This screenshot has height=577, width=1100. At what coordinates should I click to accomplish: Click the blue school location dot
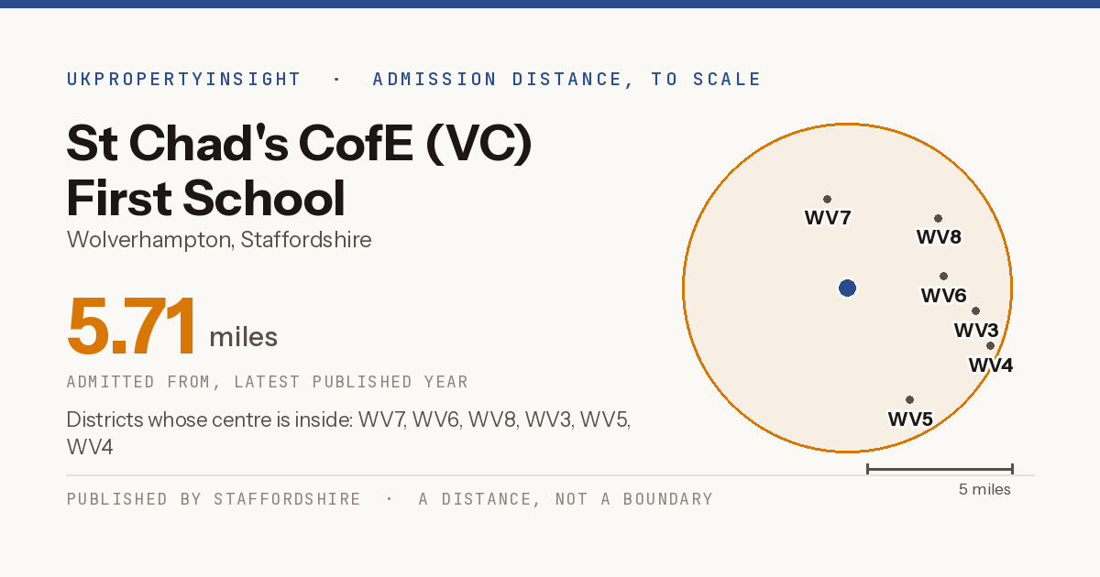point(847,288)
